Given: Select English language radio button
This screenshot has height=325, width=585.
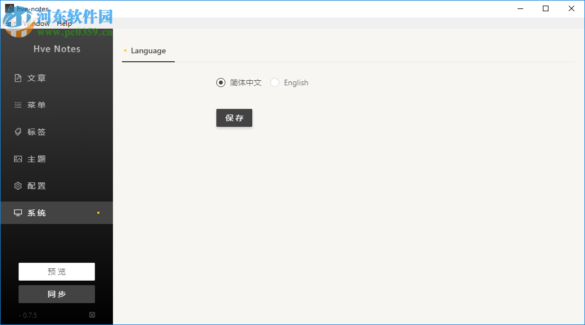Looking at the screenshot, I should click(275, 83).
